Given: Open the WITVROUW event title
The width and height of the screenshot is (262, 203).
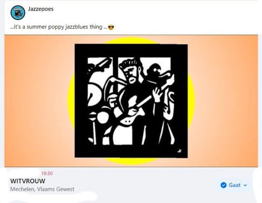Looking at the screenshot, I should 28,181.
